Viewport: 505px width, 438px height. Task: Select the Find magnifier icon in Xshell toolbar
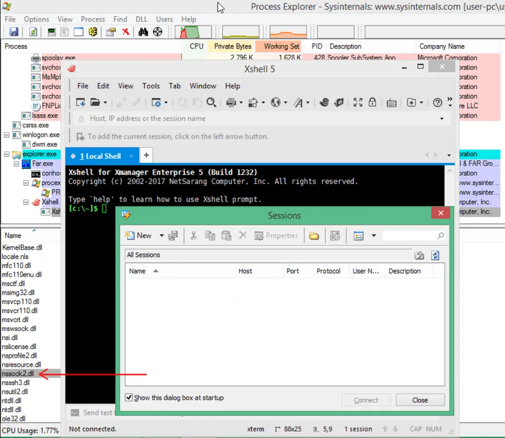(212, 102)
